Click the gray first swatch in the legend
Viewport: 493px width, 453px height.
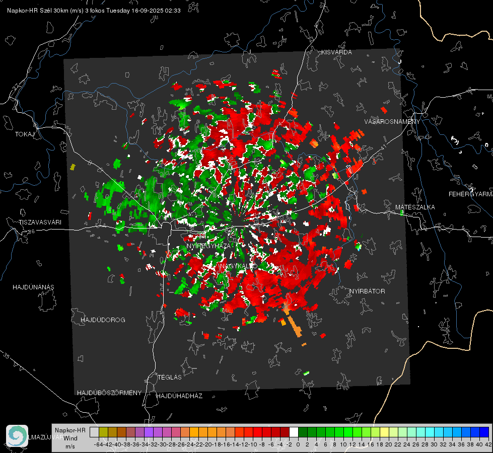[94, 432]
